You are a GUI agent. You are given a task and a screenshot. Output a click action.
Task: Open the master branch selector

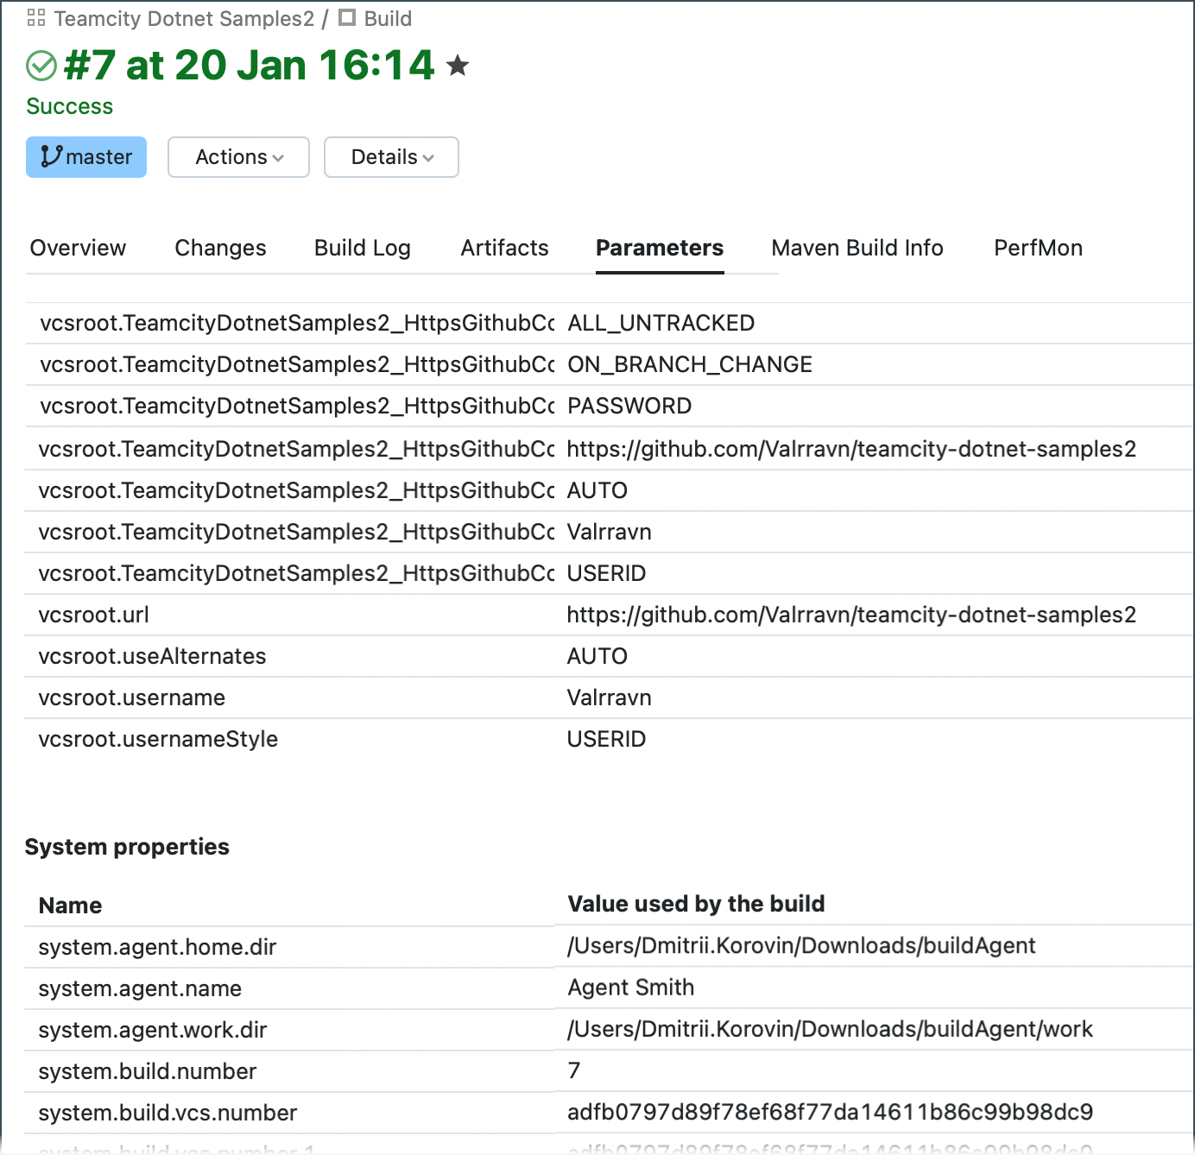click(85, 157)
